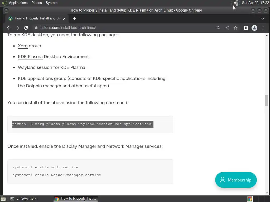This screenshot has width=270, height=202.
Task: Switch to vm3@vm3 terminal in taskbar
Action: (24, 199)
